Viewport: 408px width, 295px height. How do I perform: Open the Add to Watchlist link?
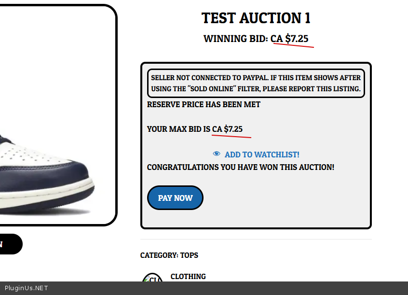pyautogui.click(x=262, y=155)
